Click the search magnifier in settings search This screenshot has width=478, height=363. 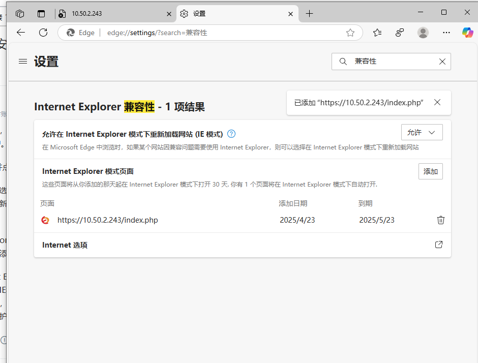click(343, 62)
